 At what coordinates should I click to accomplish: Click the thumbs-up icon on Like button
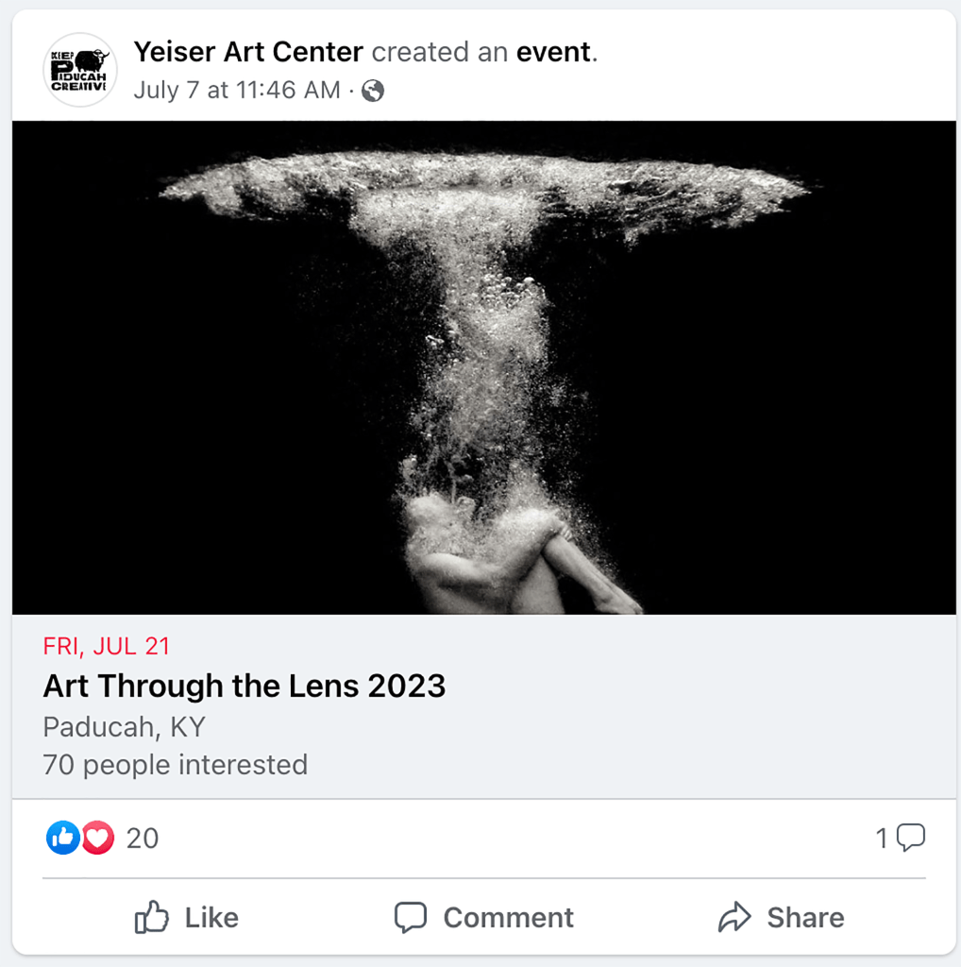[x=152, y=917]
